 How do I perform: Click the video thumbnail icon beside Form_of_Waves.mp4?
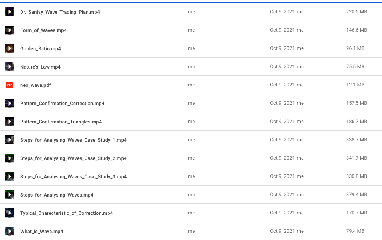click(10, 30)
